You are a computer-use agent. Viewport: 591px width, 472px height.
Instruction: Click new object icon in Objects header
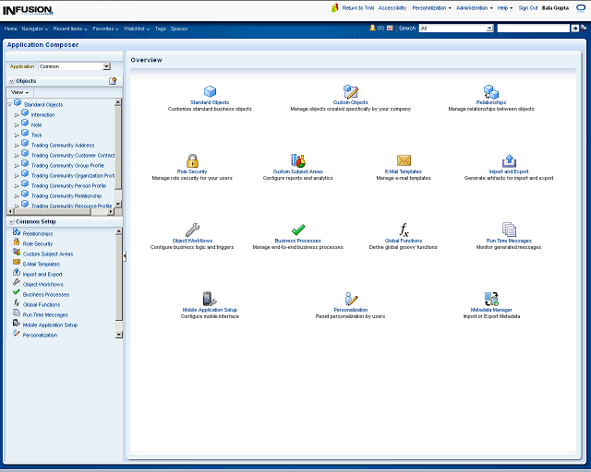(113, 81)
